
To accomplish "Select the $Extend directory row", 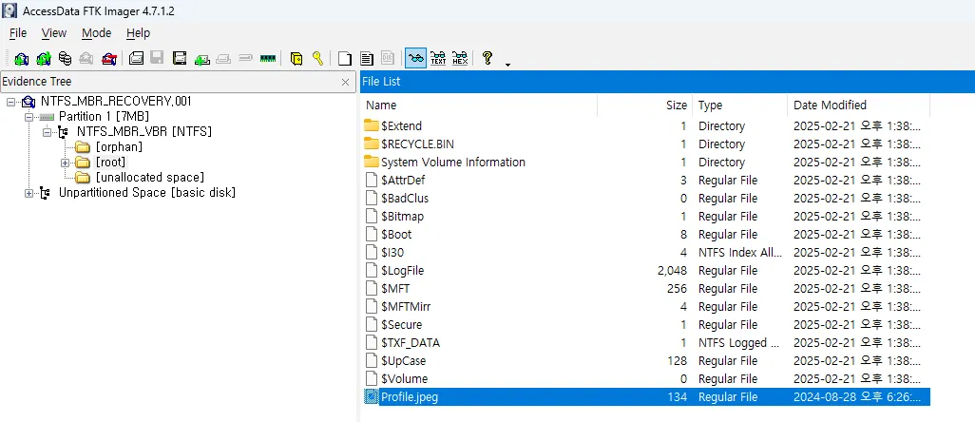I will coord(645,126).
